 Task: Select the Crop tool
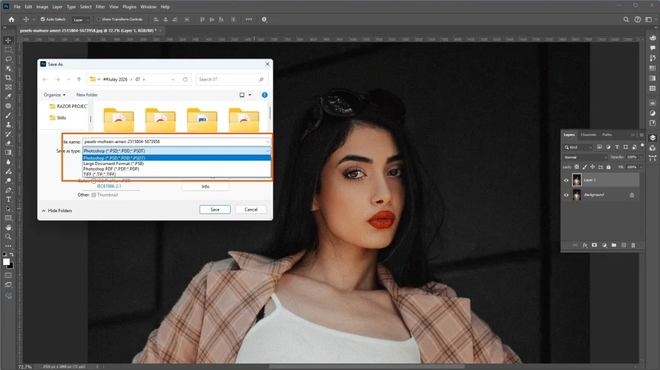[8, 78]
